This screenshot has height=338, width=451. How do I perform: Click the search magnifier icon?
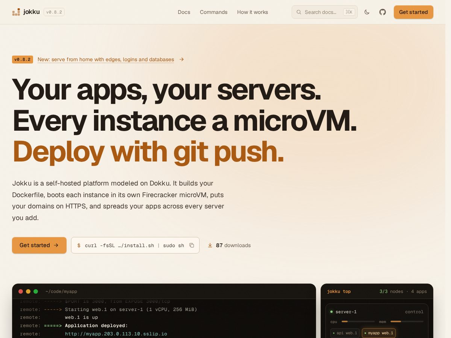299,12
